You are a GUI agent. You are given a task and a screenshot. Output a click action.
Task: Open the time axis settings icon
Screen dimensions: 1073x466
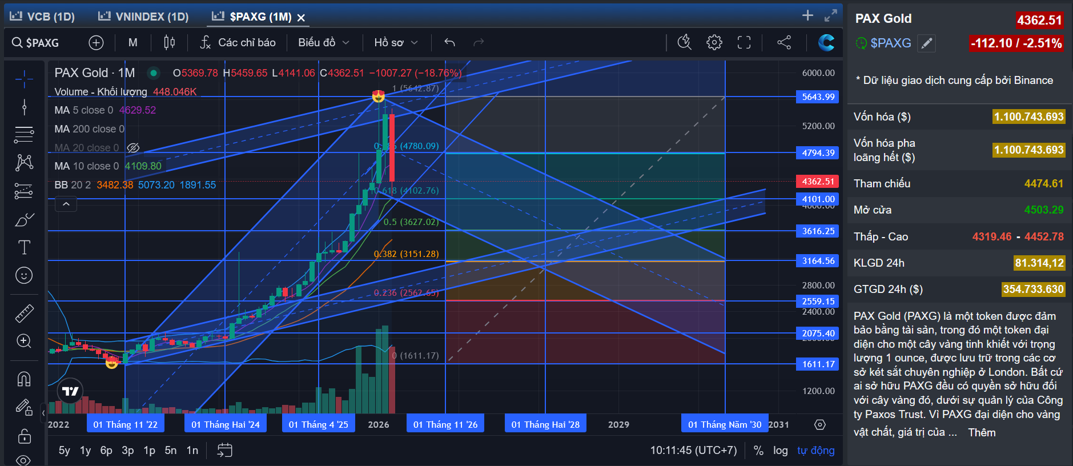coord(820,425)
